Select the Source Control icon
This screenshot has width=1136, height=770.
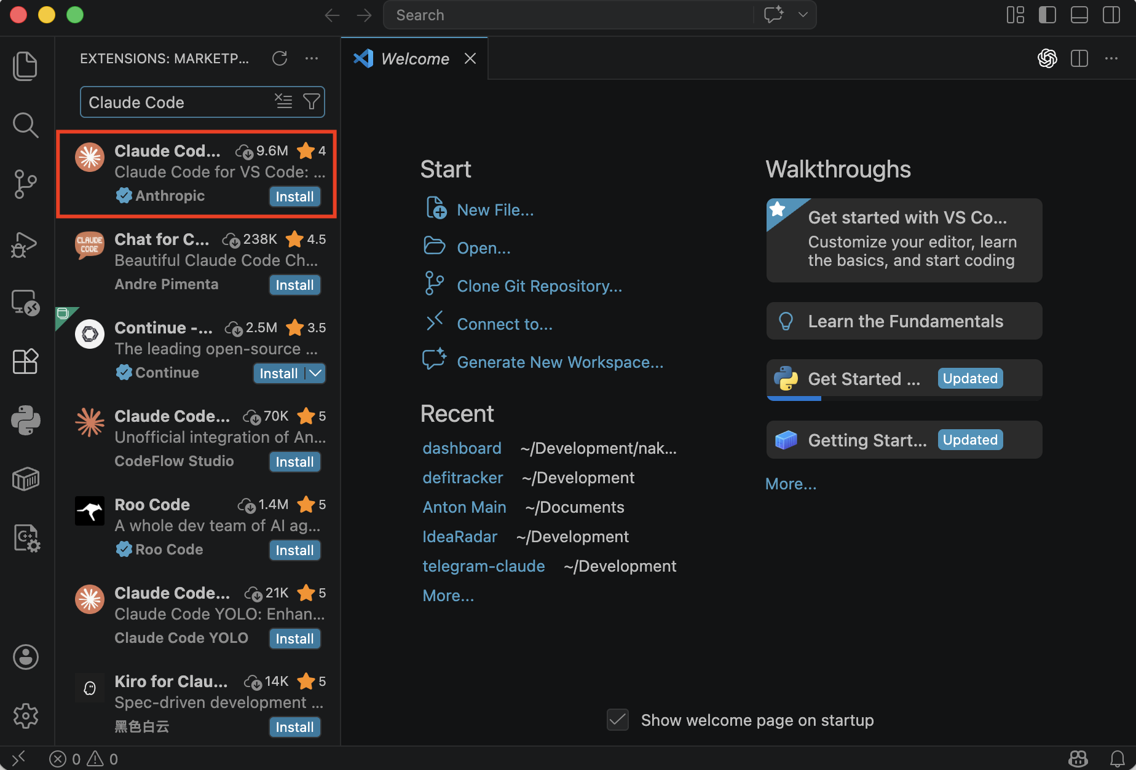[x=25, y=184]
